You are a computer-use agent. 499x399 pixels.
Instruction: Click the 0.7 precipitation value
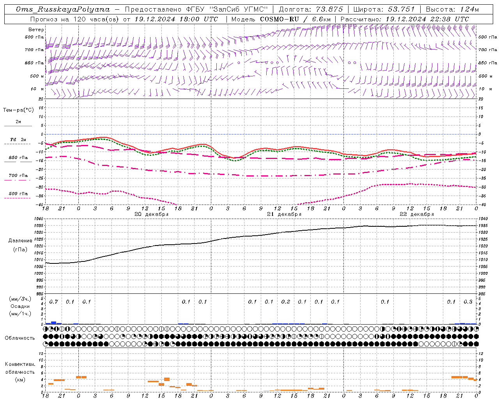(x=54, y=302)
